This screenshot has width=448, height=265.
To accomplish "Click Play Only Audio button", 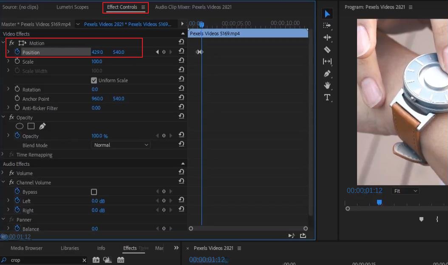I will click(x=291, y=236).
